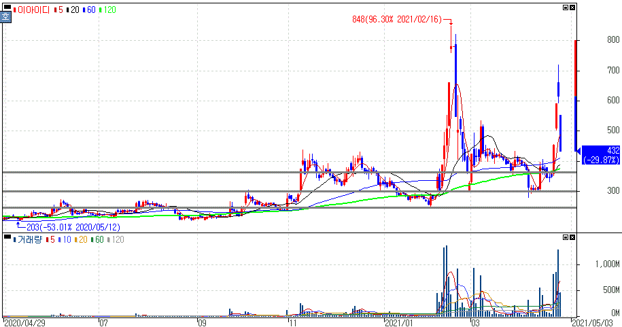Viewport: 622px width, 327px height.
Task: Select the green 120-day moving average legend in price chart
Action: click(x=107, y=10)
